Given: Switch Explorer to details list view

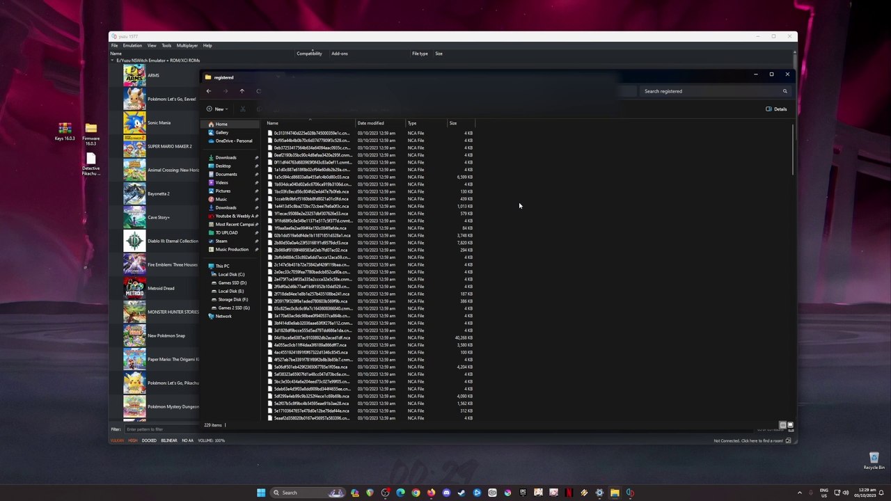Looking at the screenshot, I should pyautogui.click(x=782, y=424).
